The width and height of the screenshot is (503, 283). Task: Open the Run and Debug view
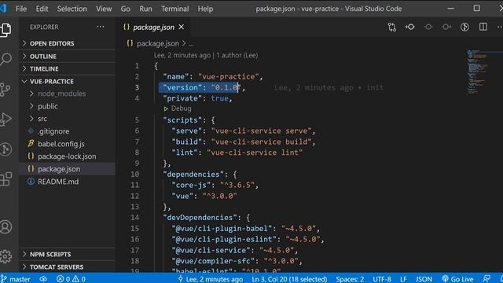click(x=6, y=119)
